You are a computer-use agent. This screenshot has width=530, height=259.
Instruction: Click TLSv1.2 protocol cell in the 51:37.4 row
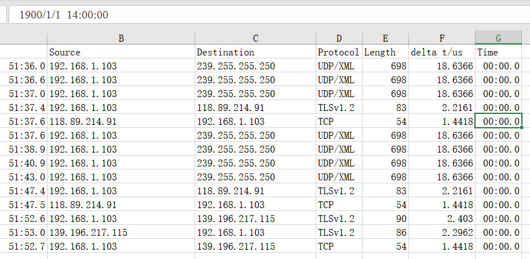pos(339,108)
